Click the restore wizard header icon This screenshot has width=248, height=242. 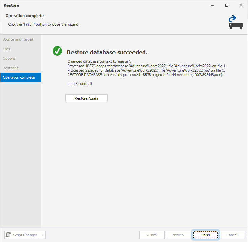(x=236, y=22)
